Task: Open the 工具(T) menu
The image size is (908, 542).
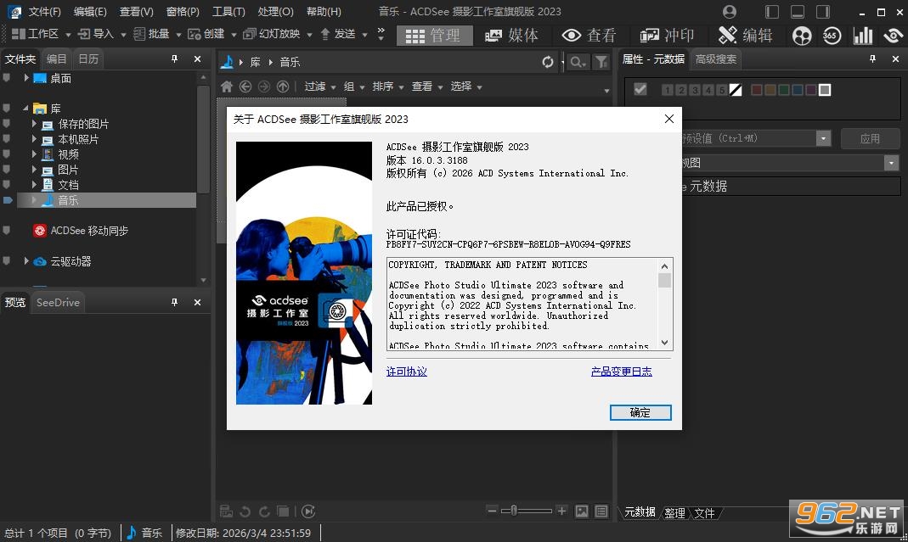Action: [228, 12]
